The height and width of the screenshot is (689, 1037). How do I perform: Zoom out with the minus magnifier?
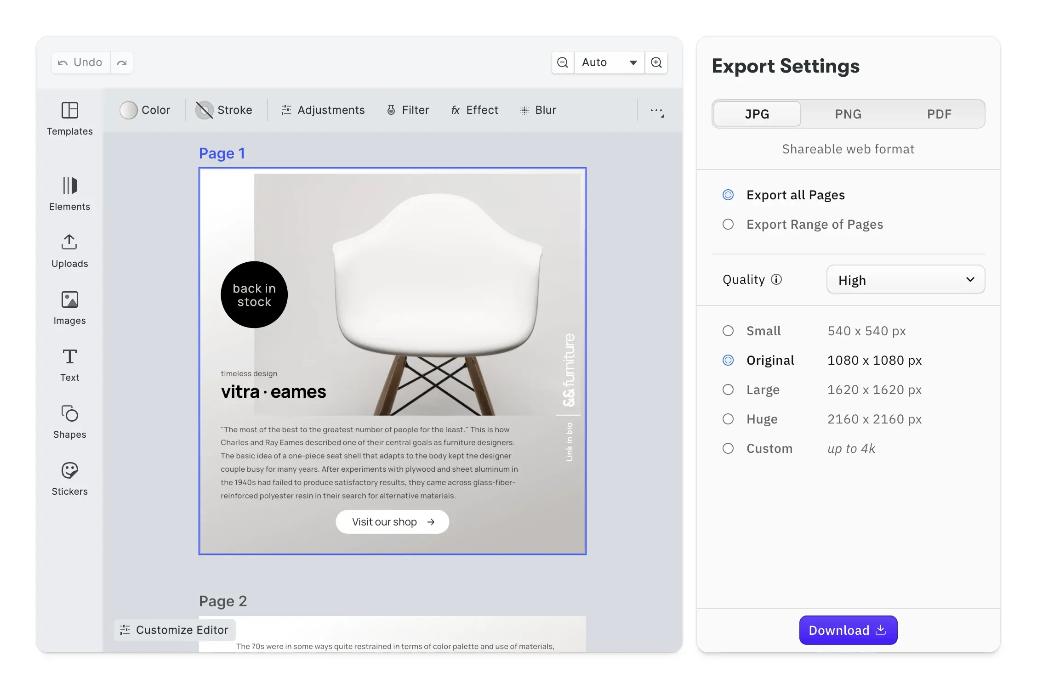pyautogui.click(x=563, y=62)
